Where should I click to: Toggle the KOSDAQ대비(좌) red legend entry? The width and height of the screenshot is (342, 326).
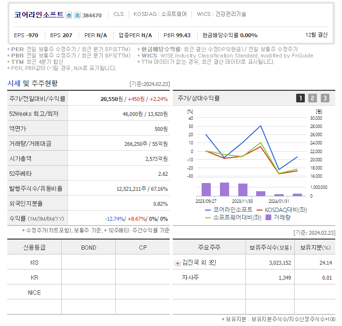click(282, 210)
